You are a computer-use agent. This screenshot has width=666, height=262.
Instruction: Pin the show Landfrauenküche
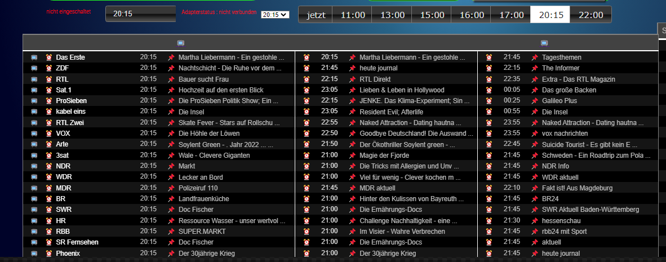click(171, 199)
